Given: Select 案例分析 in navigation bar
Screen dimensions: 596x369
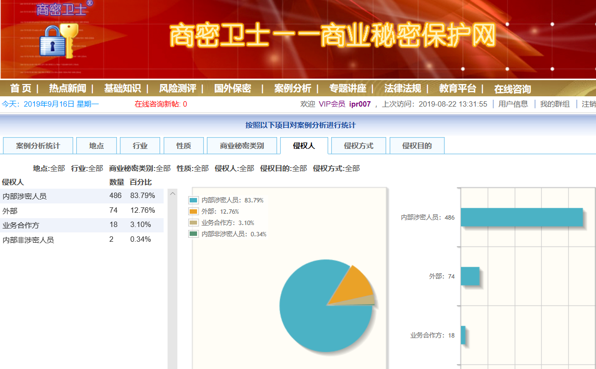Looking at the screenshot, I should coord(293,88).
